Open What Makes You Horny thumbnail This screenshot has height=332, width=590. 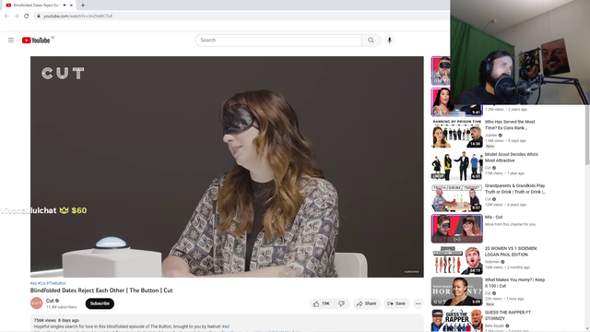(457, 291)
